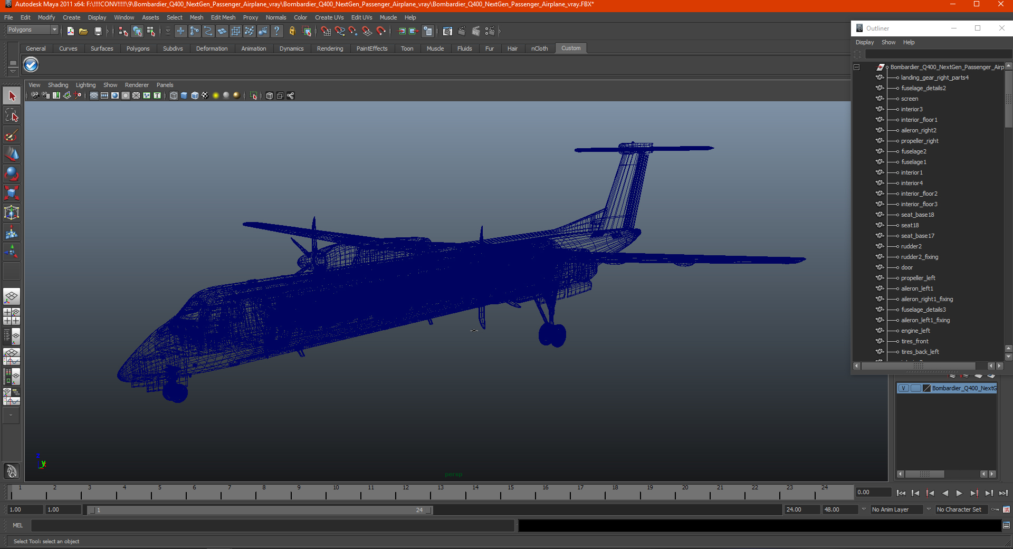Open render settings icon
The image size is (1013, 549).
point(490,31)
